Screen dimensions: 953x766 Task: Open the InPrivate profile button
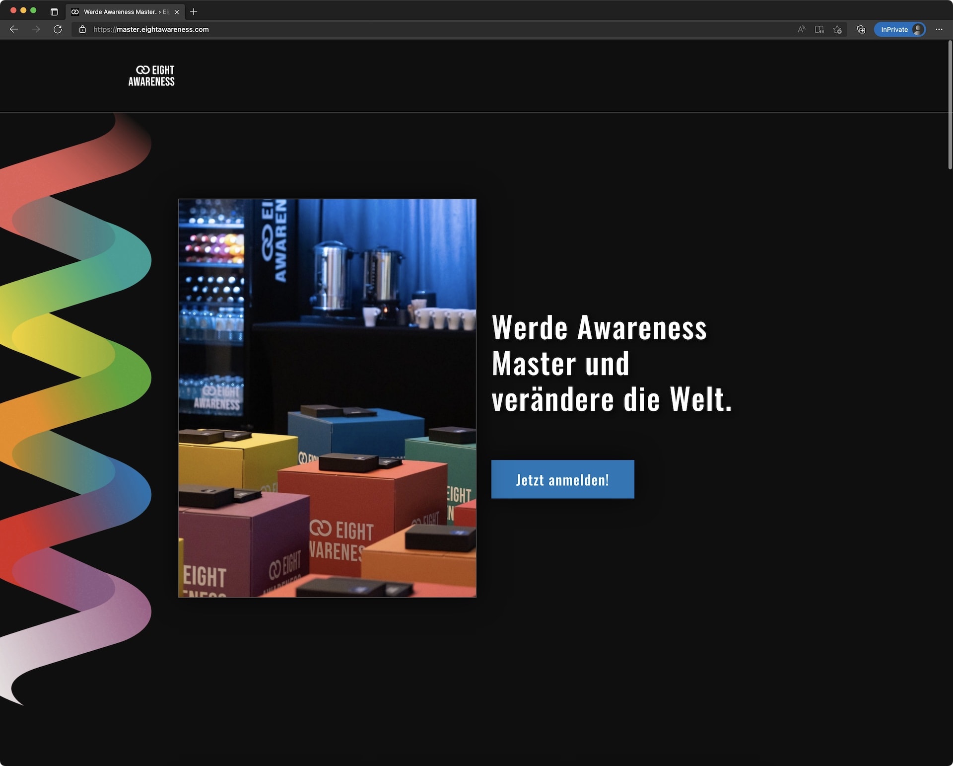pyautogui.click(x=900, y=30)
